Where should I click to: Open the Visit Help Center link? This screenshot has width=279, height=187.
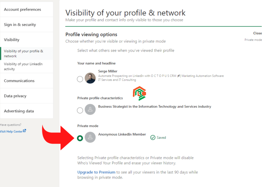click(x=11, y=131)
